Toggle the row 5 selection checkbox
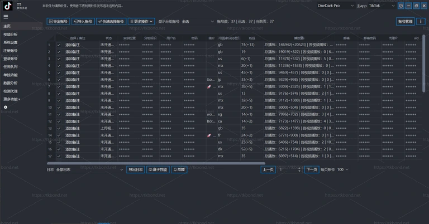429x224 pixels. 59,73
